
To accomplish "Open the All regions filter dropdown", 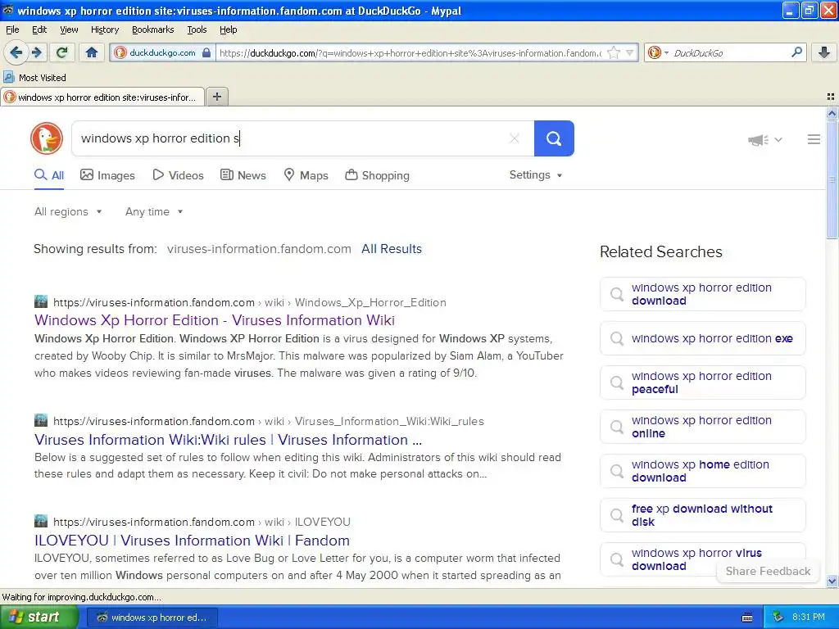I will tap(68, 212).
